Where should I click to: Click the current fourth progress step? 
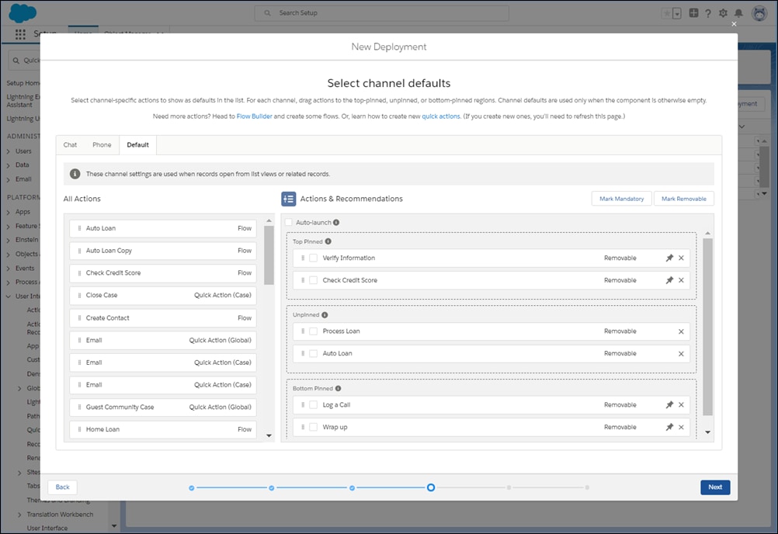point(431,487)
